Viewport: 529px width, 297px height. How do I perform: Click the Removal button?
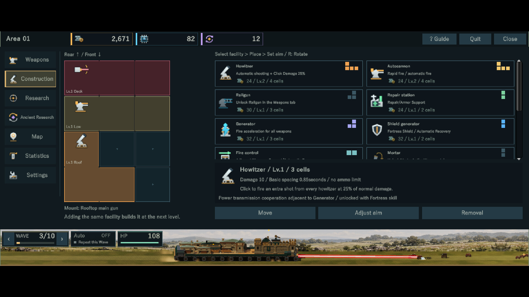coord(472,213)
